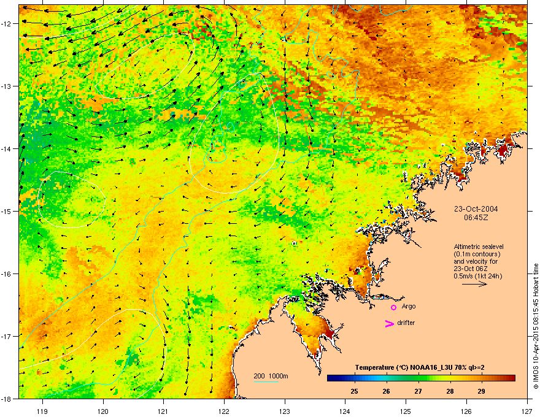
Task: Click the 27 label under the temperature colorbar
Action: pyautogui.click(x=418, y=391)
